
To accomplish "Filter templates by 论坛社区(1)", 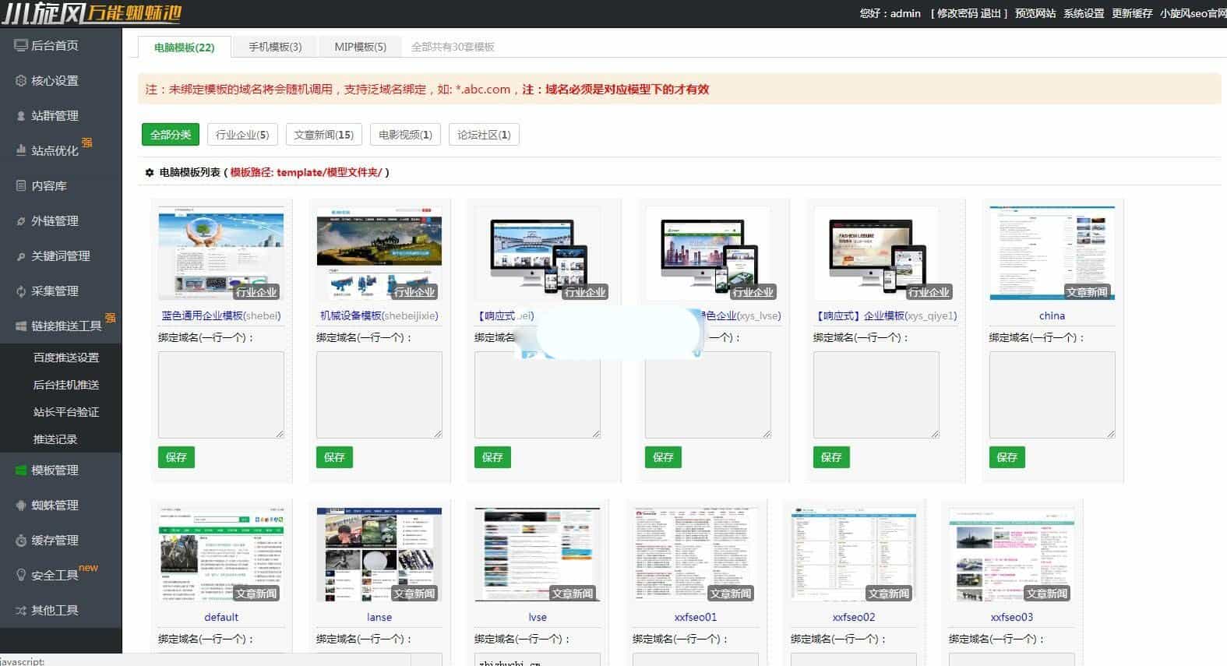I will (484, 135).
